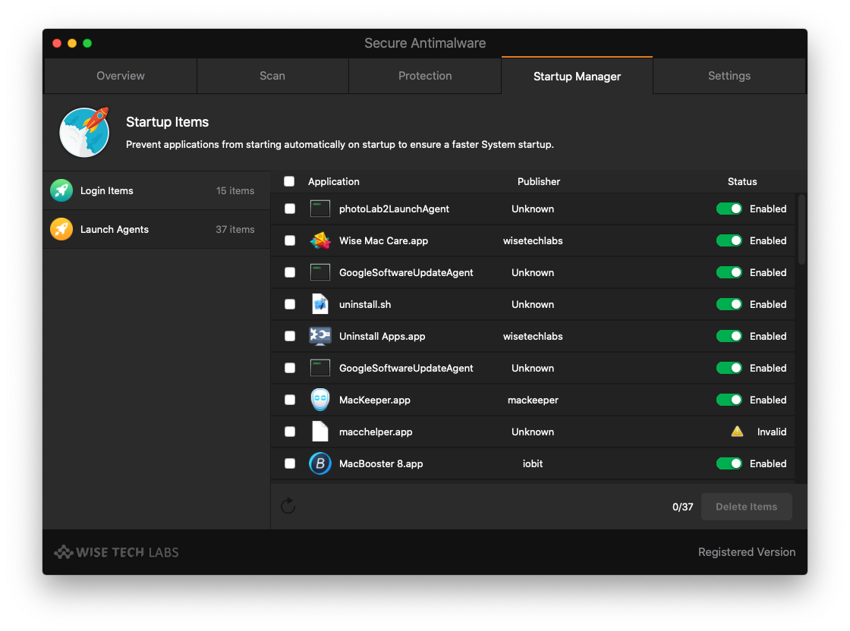
Task: Select Launch Agents in the sidebar
Action: (x=156, y=229)
